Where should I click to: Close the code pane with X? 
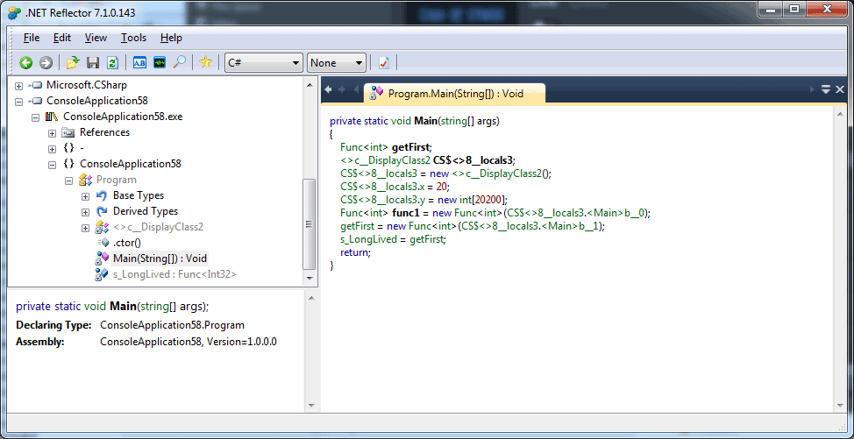pyautogui.click(x=839, y=89)
